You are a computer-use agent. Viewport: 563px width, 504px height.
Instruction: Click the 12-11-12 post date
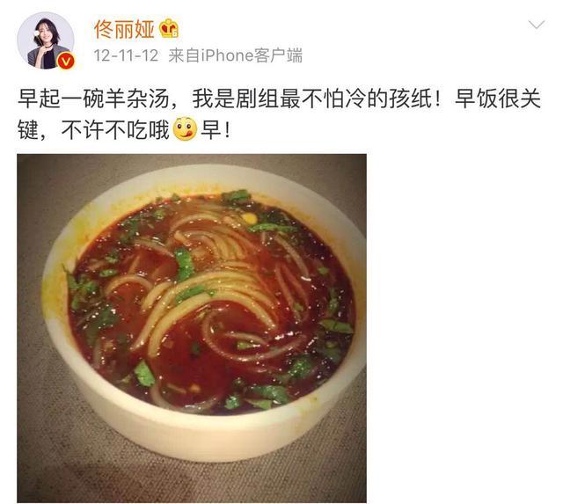point(126,55)
